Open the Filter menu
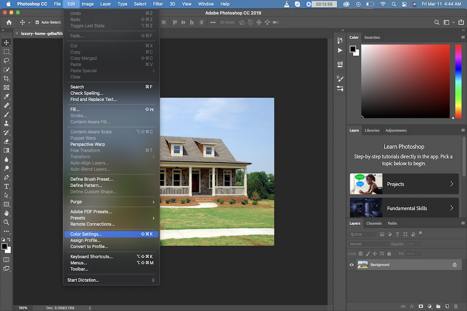 pyautogui.click(x=158, y=4)
